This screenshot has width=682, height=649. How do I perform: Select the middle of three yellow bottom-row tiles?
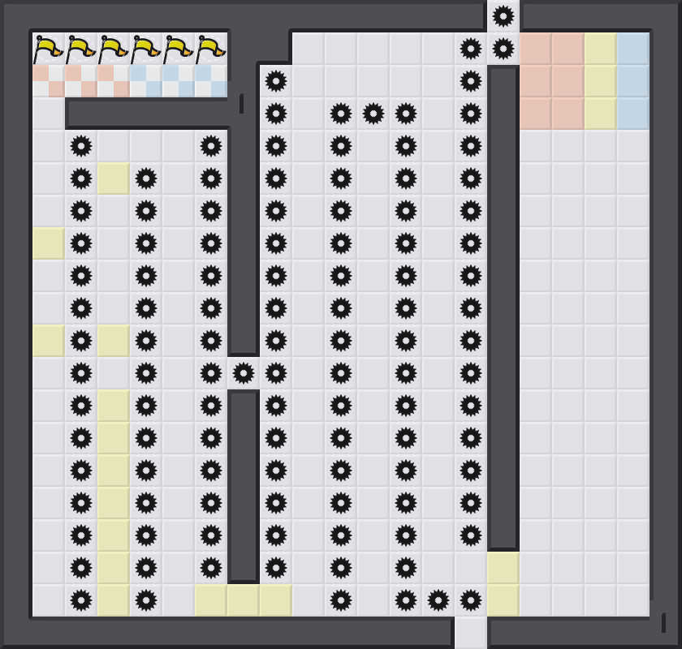point(244,600)
